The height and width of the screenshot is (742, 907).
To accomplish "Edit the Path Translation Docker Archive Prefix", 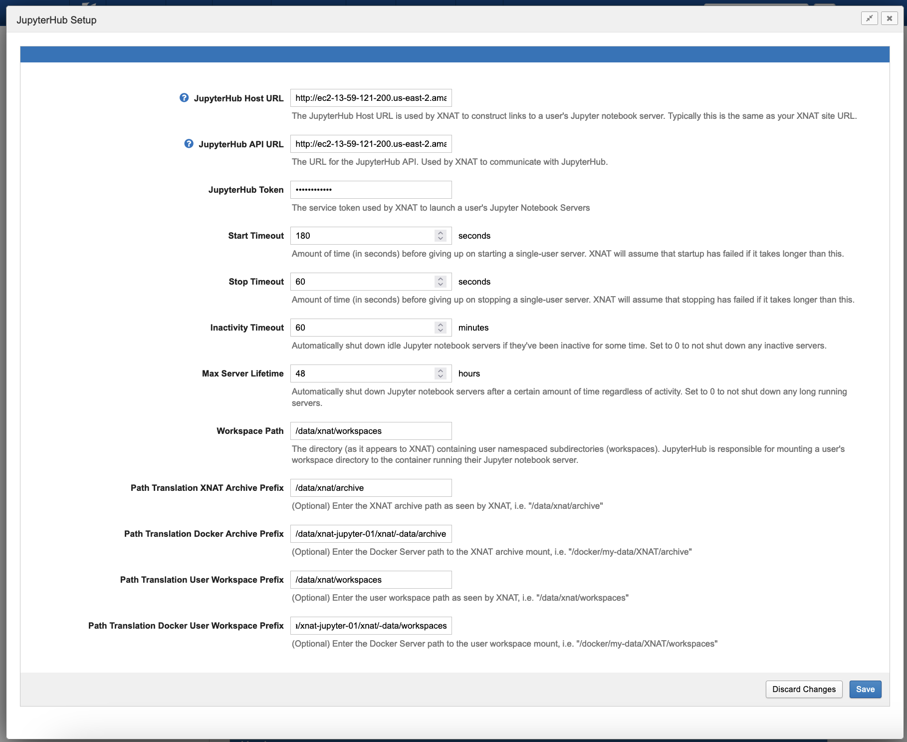I will pos(371,534).
